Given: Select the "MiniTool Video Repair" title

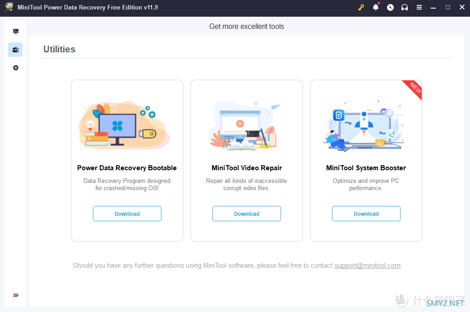Looking at the screenshot, I should point(247,168).
